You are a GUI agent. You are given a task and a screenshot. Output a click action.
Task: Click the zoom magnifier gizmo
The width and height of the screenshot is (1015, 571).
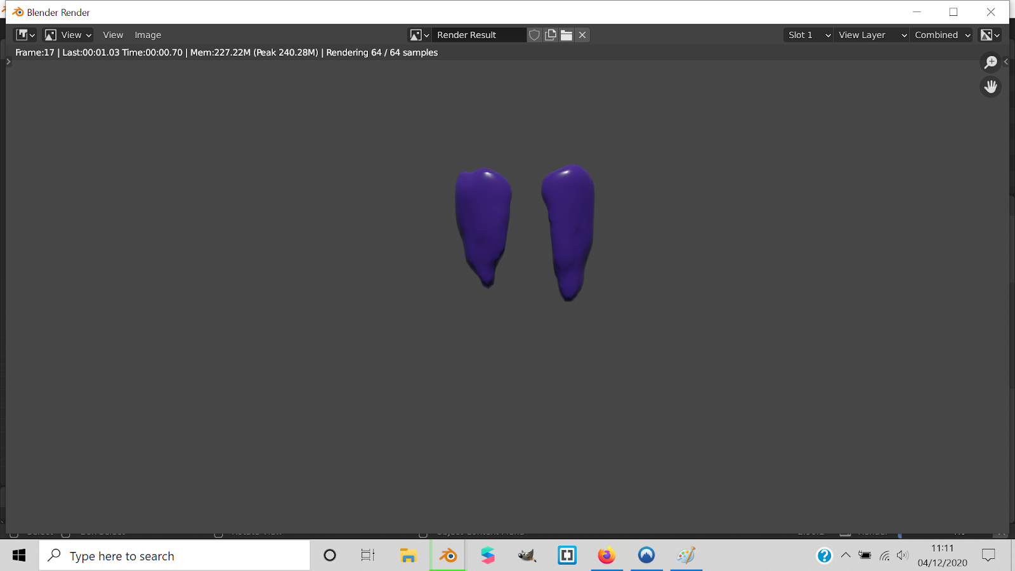coord(990,62)
